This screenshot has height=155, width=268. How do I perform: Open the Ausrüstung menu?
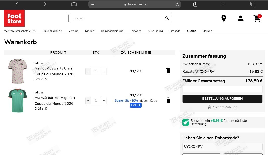pos(155,31)
